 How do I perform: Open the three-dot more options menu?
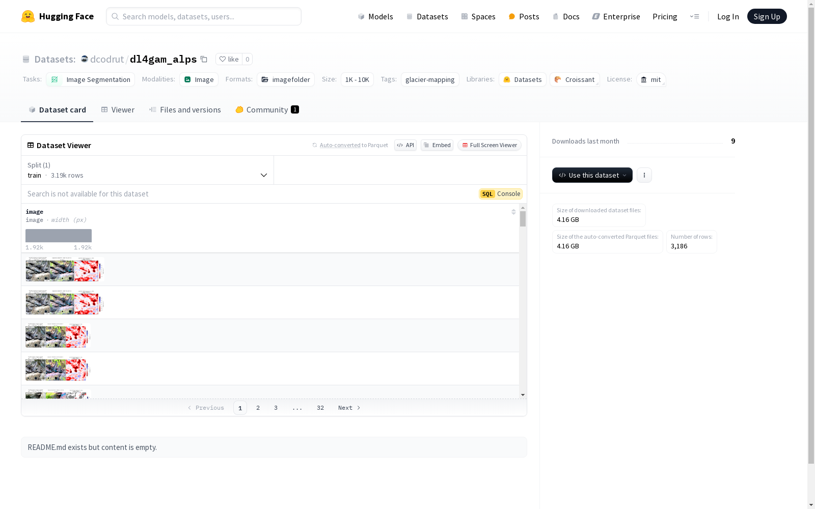click(x=644, y=175)
